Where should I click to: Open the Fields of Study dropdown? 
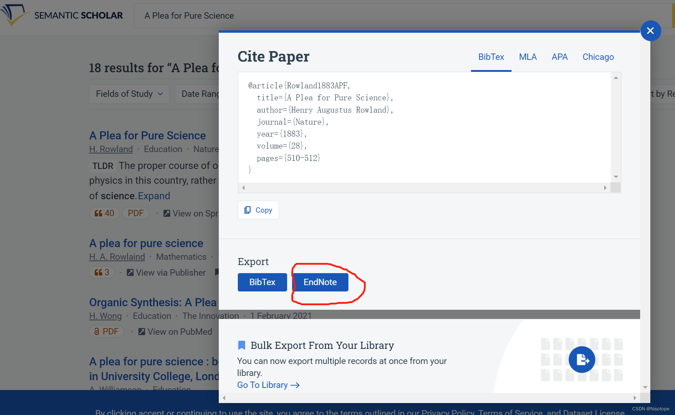pos(129,94)
